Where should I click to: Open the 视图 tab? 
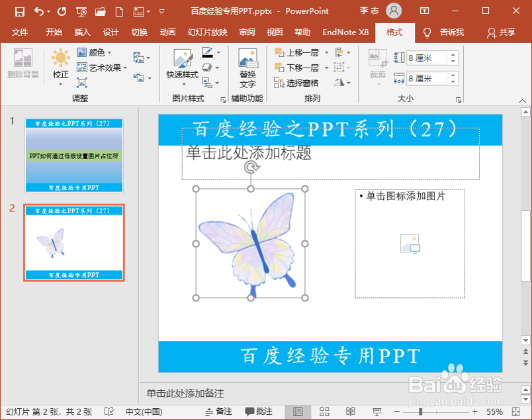coord(275,32)
